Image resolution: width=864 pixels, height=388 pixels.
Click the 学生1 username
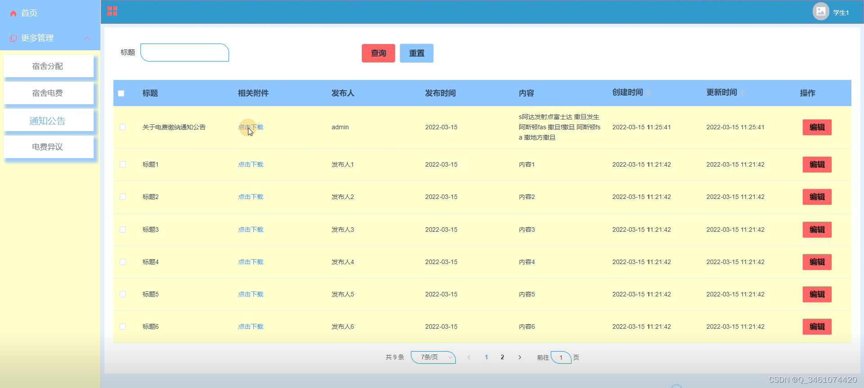click(841, 13)
